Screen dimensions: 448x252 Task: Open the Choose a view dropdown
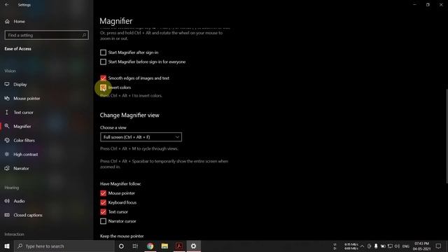coord(141,137)
